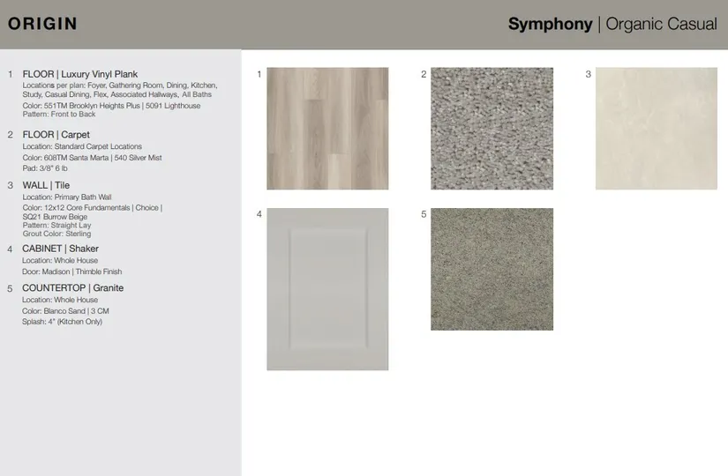The height and width of the screenshot is (476, 728).
Task: Click the "Organic Casual" style name
Action: click(660, 25)
